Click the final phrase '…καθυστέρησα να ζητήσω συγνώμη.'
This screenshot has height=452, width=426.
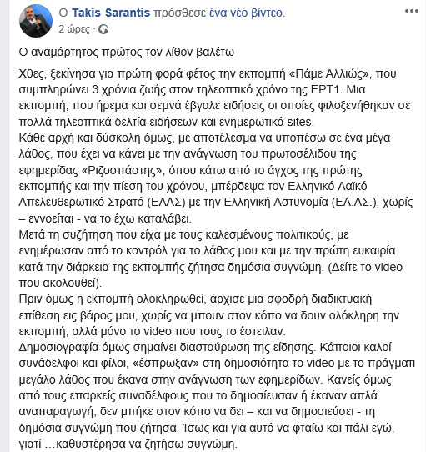coord(141,444)
